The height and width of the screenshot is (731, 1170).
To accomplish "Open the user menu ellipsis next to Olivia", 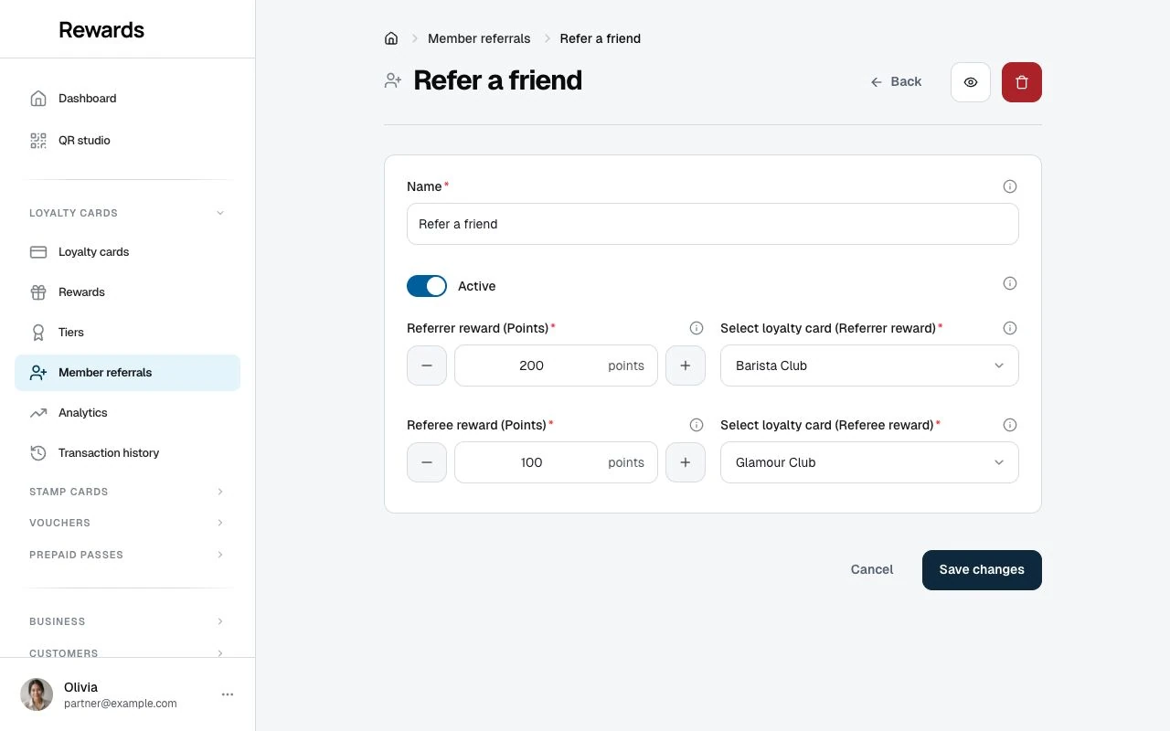I will (228, 694).
